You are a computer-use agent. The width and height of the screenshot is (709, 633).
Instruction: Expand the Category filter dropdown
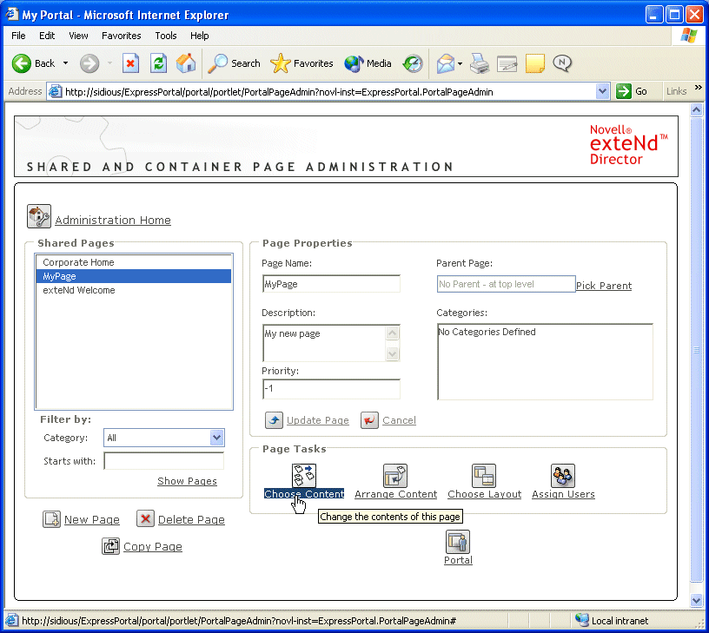coord(217,438)
